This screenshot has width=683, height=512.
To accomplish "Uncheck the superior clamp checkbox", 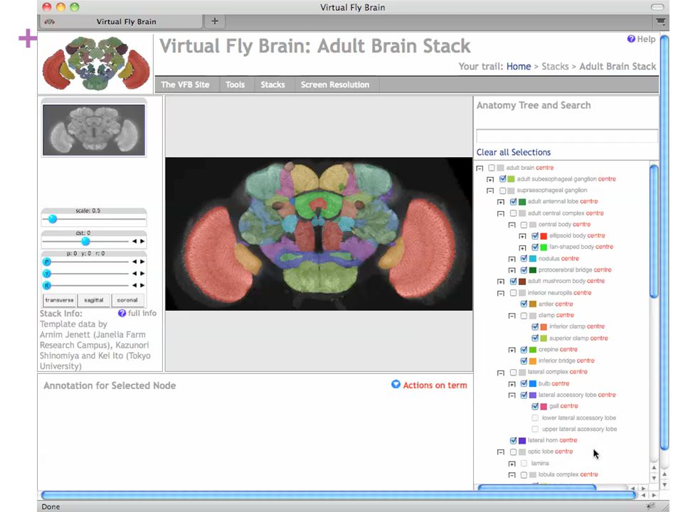I will (x=535, y=338).
